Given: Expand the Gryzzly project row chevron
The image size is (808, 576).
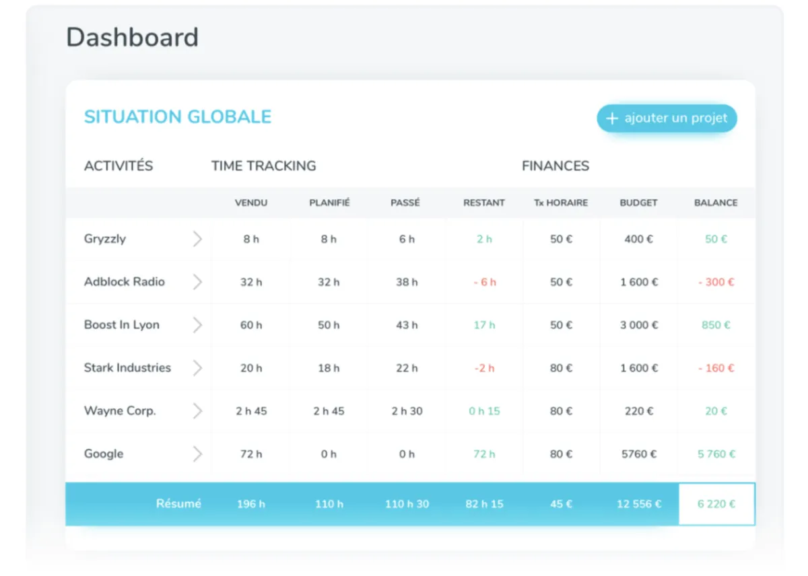Looking at the screenshot, I should (x=197, y=239).
